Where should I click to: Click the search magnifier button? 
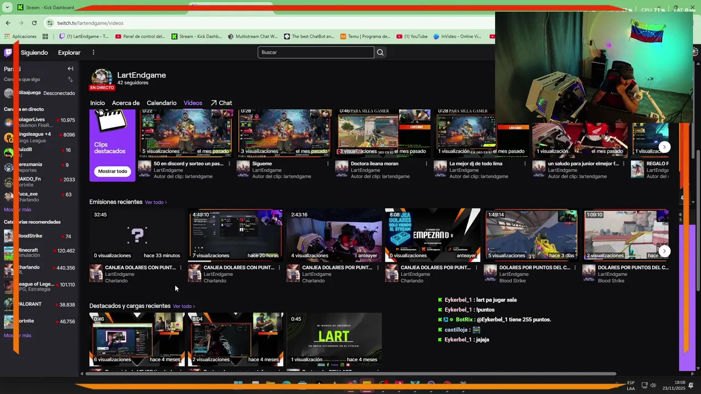coord(380,53)
